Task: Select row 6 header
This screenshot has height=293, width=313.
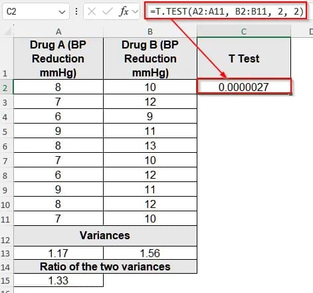Action: pyautogui.click(x=7, y=146)
